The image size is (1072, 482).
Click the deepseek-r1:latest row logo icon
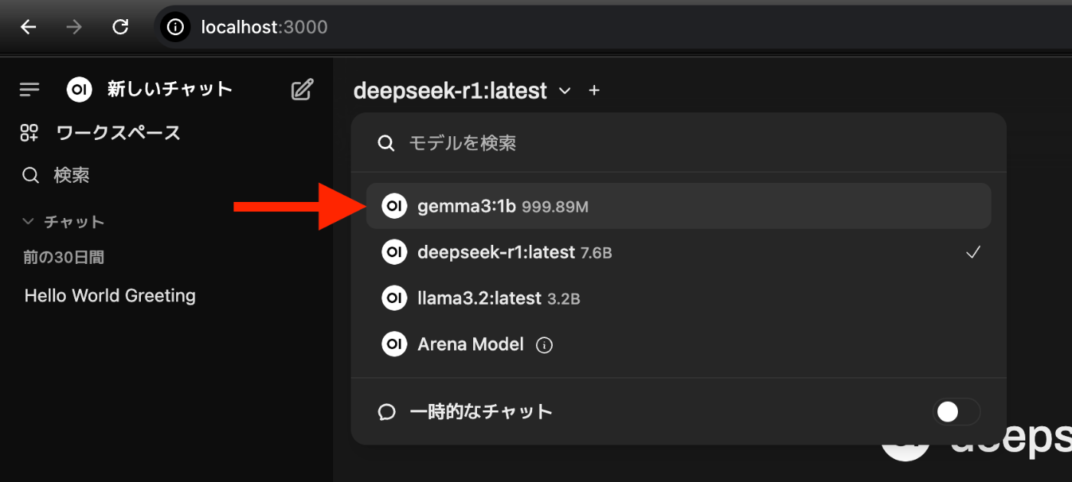[x=394, y=252]
